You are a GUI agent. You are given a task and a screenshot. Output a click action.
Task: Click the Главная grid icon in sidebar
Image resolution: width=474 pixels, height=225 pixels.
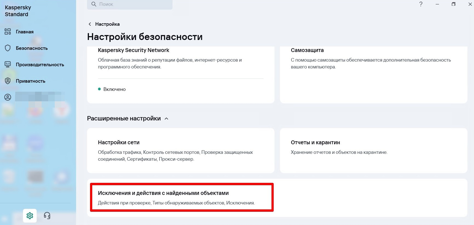[x=8, y=32]
